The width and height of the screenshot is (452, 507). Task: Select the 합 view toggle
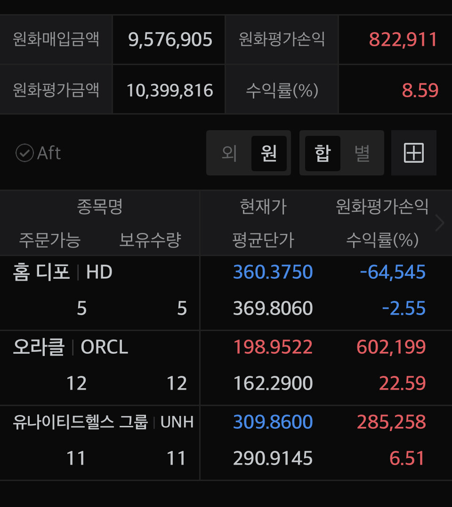(x=323, y=153)
